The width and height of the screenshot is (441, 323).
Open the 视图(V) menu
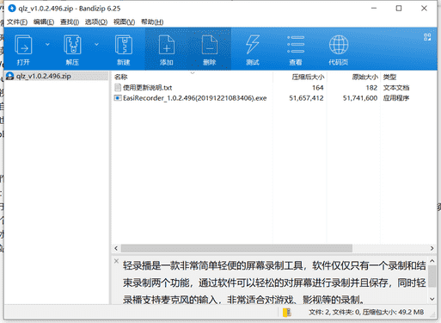click(124, 22)
